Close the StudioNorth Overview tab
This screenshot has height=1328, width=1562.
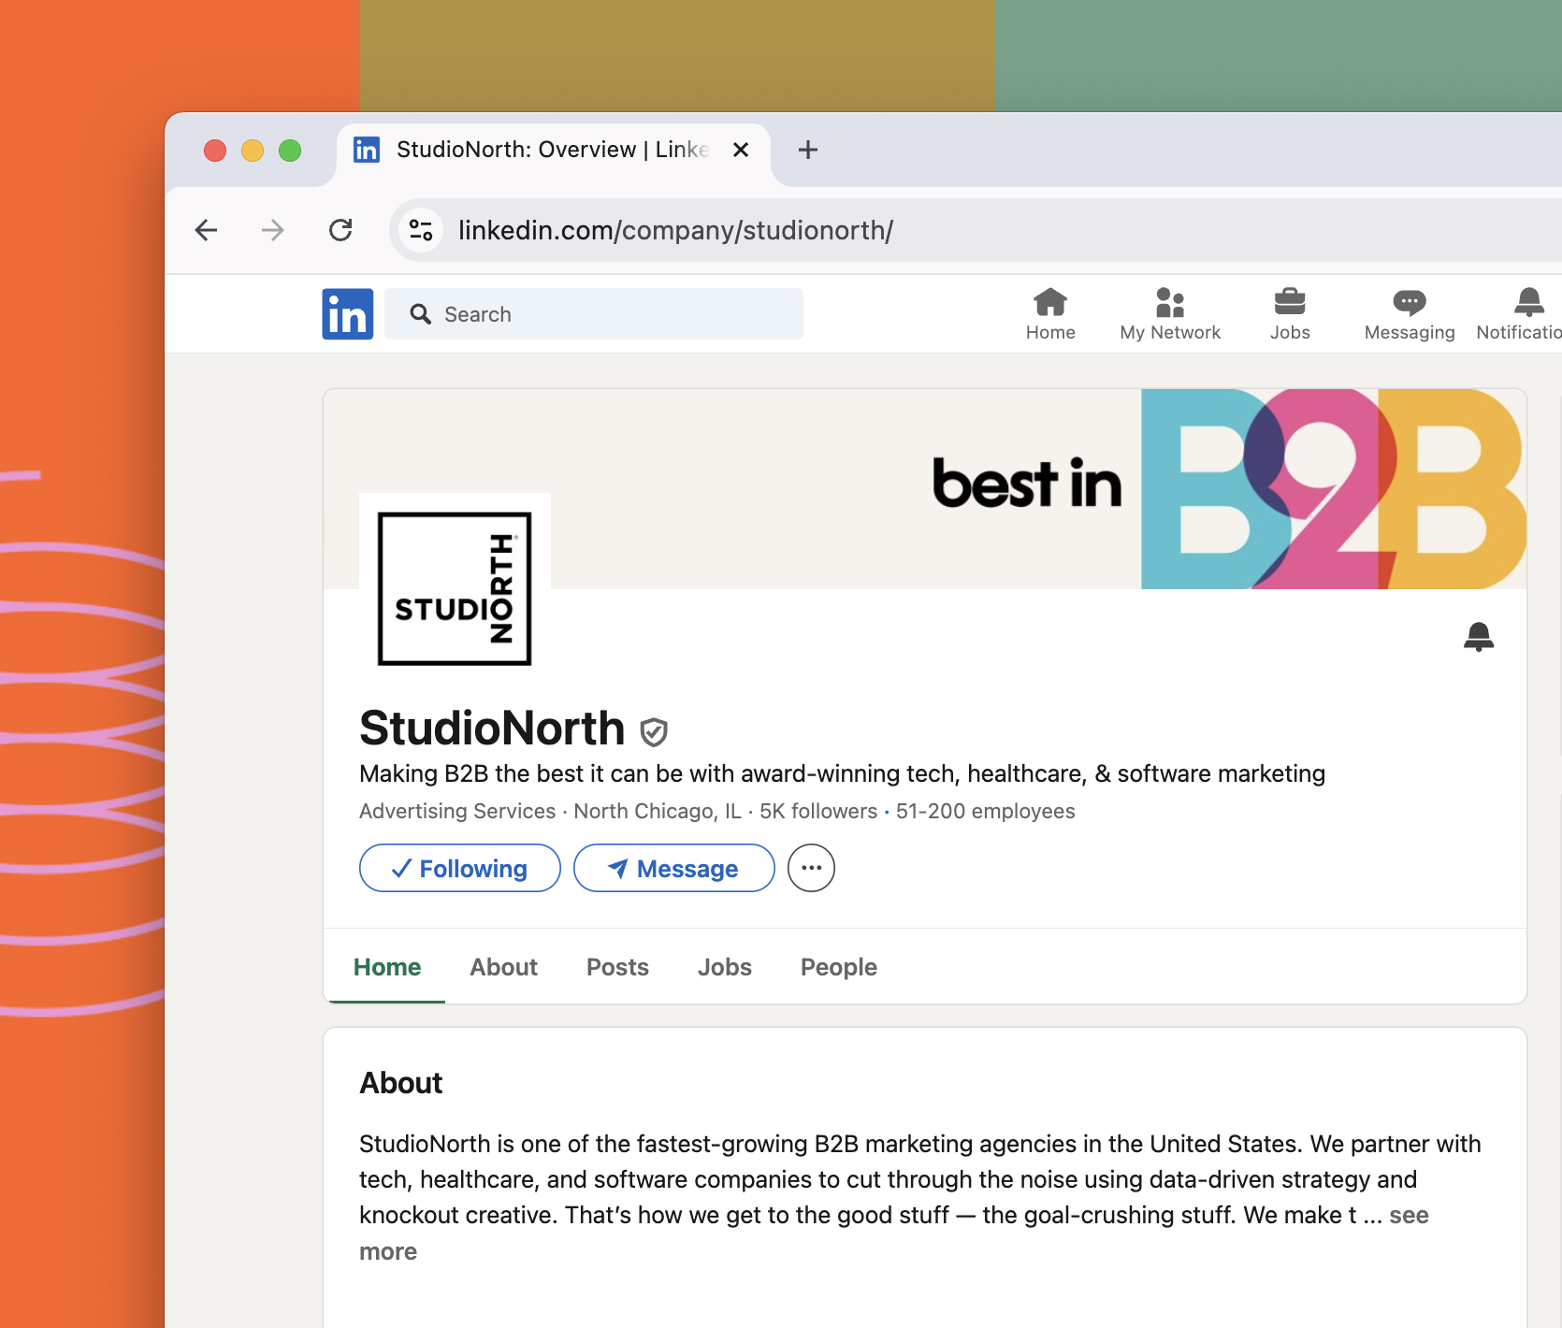pos(741,150)
